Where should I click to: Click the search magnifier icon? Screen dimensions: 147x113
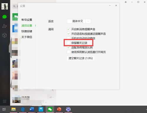click(14, 6)
